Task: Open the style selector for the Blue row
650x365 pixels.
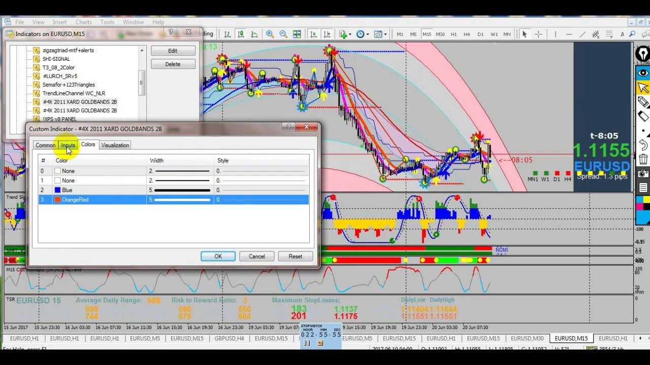Action: click(261, 190)
